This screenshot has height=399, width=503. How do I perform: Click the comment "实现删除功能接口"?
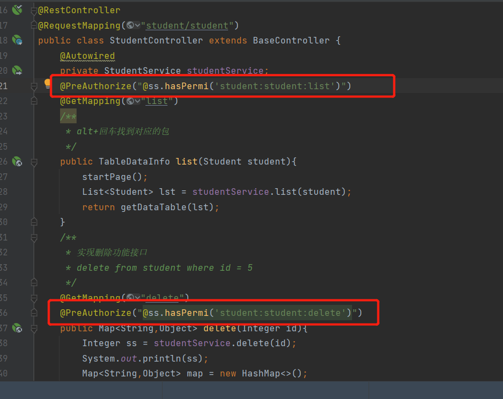click(x=112, y=252)
